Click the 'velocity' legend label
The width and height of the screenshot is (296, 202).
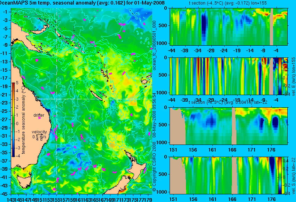[x=39, y=132]
